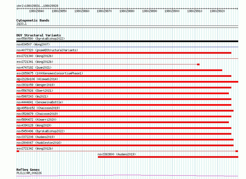
Task: Click nsv5567826 (Ebert2021) label
Action: (x=35, y=91)
